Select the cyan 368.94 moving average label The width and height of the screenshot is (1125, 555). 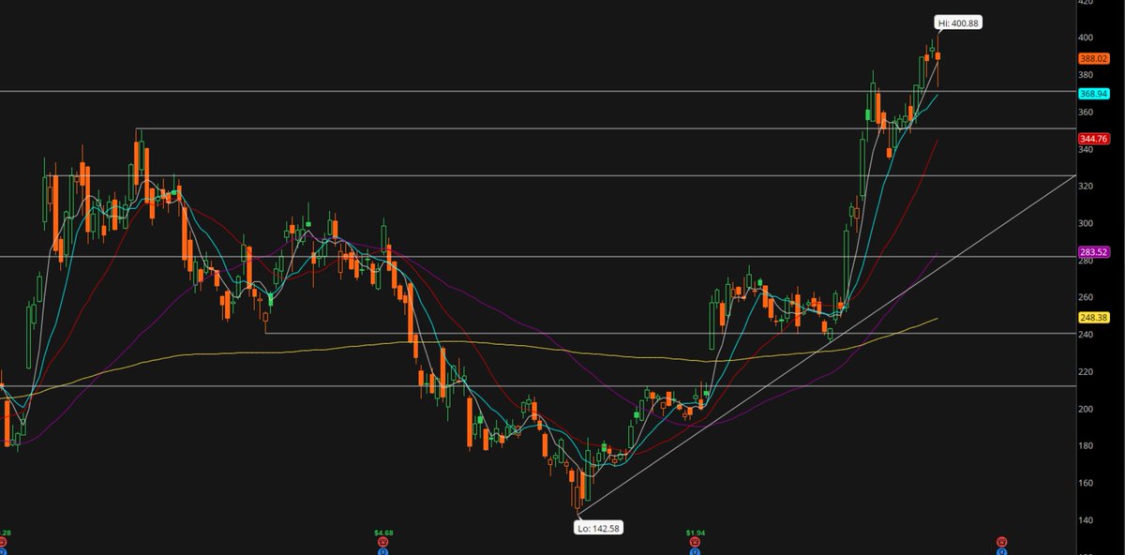1093,94
